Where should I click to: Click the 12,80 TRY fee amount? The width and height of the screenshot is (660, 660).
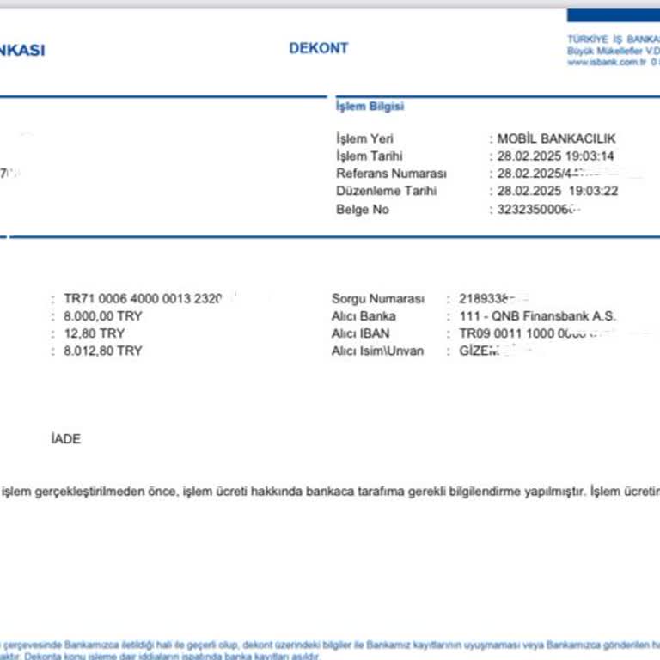tap(95, 333)
